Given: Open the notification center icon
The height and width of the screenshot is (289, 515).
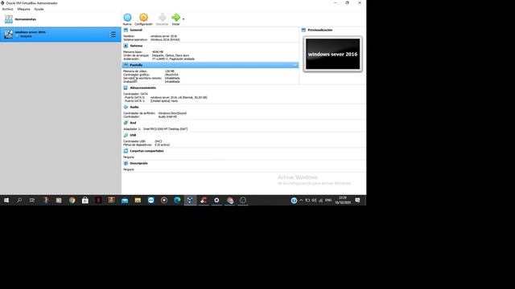Looking at the screenshot, I should (x=357, y=200).
